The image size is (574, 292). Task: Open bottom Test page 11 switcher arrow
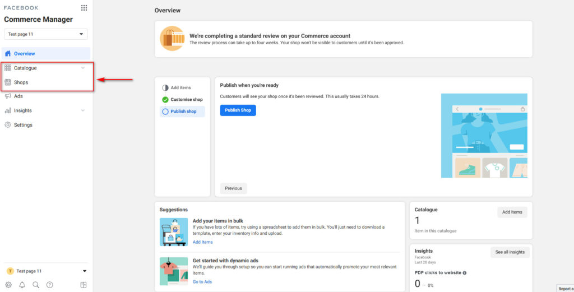pos(85,271)
